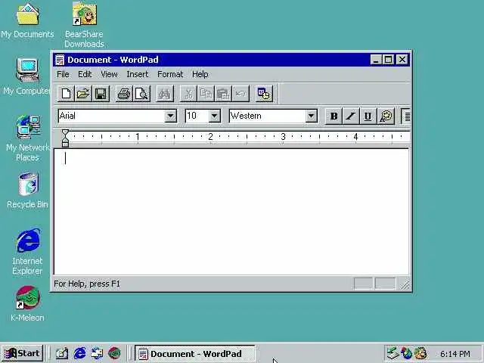Viewport: 484px width, 363px height.
Task: Insert Date/Time using the toolbar icon
Action: click(x=264, y=94)
